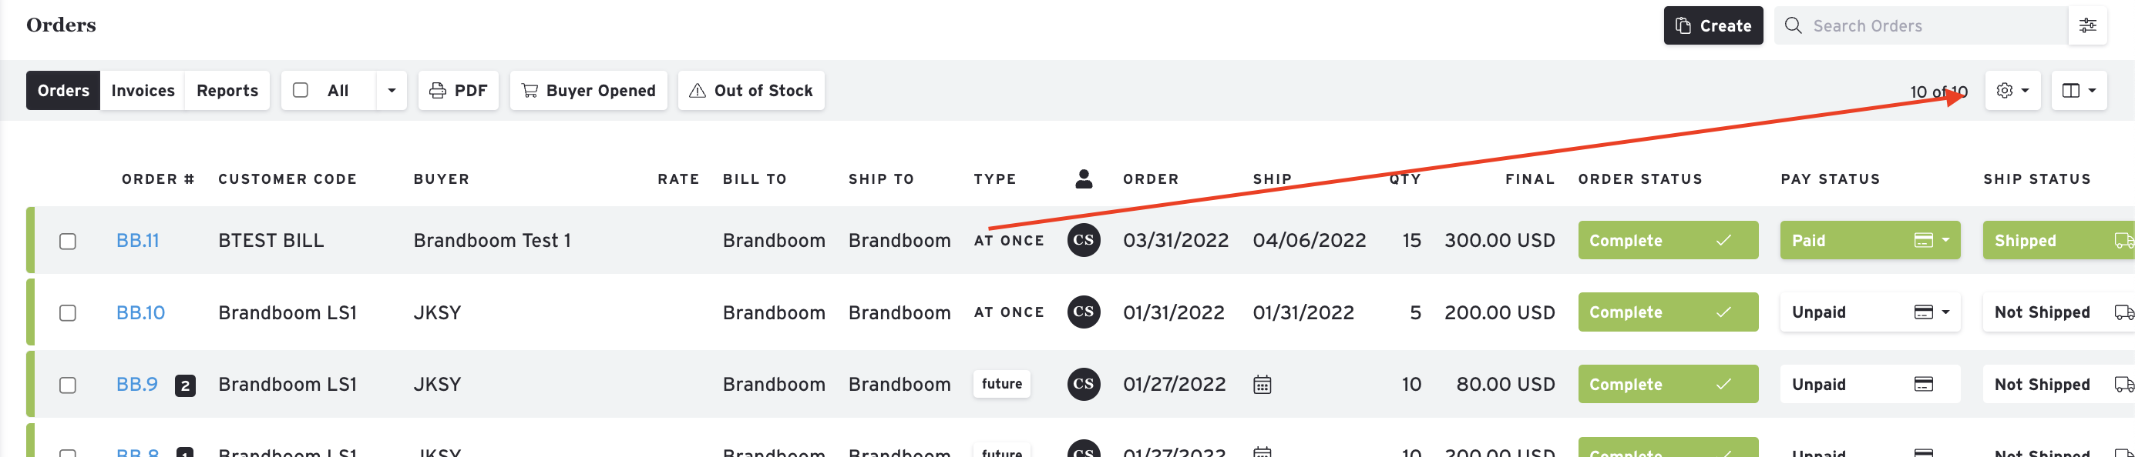Open the ship date calendar for BB.9

[1263, 385]
